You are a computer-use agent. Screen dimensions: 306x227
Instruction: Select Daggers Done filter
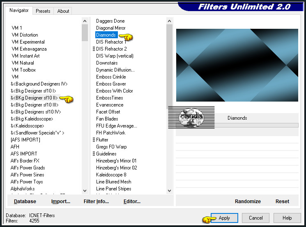click(110, 21)
